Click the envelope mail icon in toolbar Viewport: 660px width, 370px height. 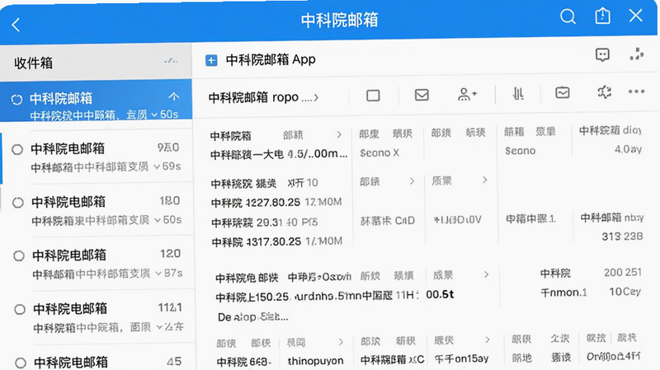[422, 95]
